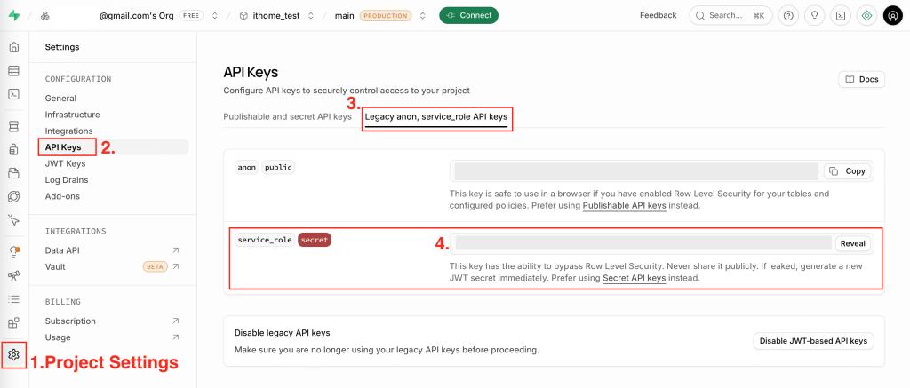The image size is (910, 388).
Task: Open Usage billing link
Action: (58, 337)
